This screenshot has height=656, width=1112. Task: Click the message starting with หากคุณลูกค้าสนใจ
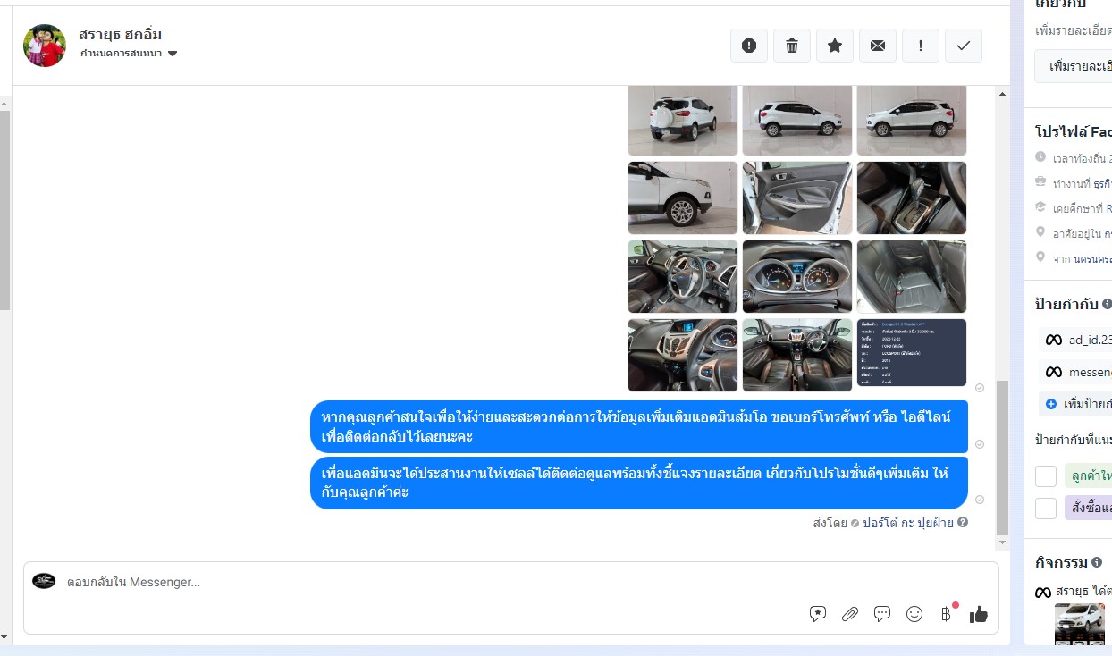(639, 426)
